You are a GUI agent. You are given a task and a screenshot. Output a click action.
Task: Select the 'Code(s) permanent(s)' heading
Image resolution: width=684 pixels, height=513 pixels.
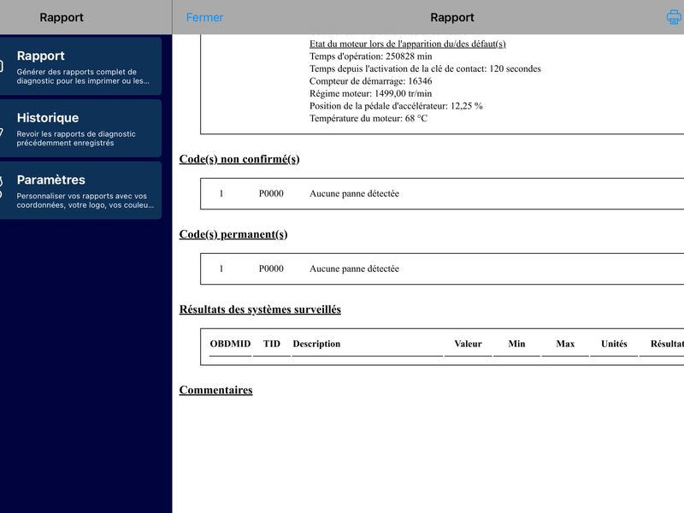233,234
